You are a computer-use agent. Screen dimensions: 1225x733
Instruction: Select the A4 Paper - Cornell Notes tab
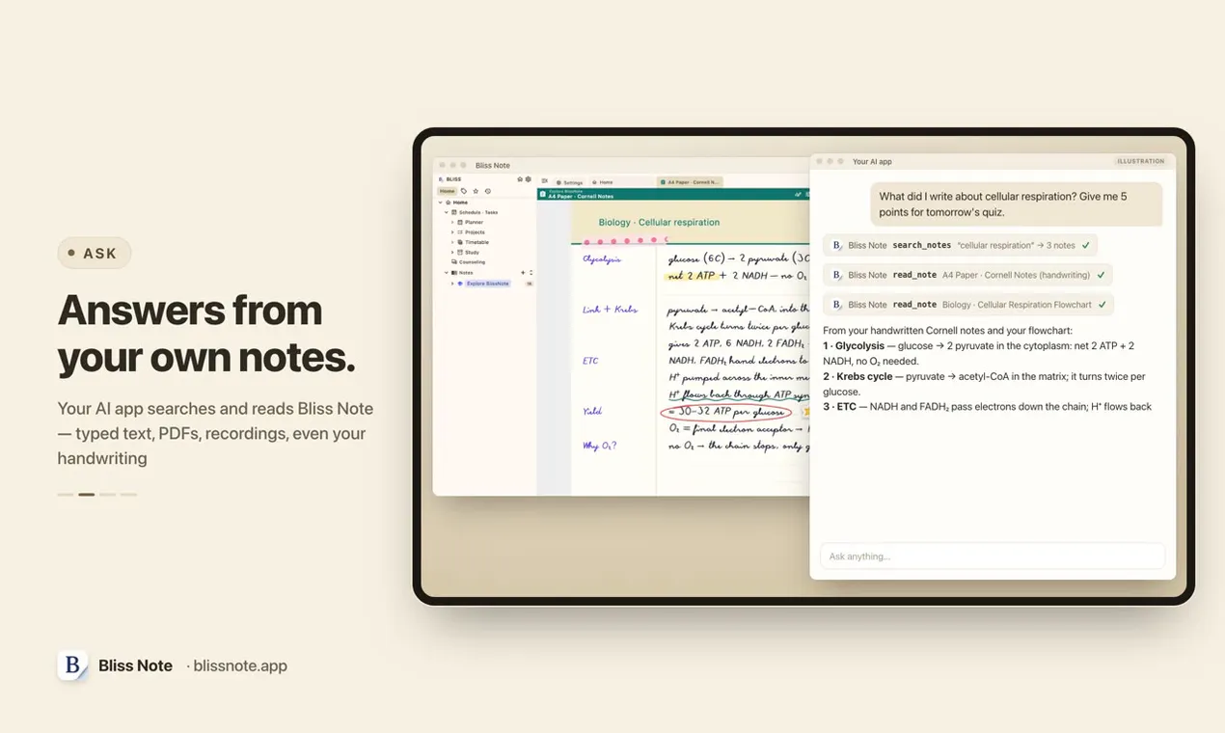tap(690, 182)
